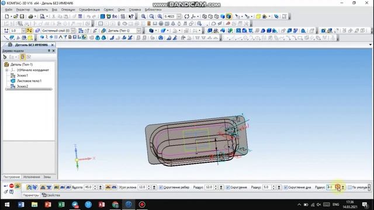Open the current step 1.0 dropdown
374x210 pixels.
point(23,31)
